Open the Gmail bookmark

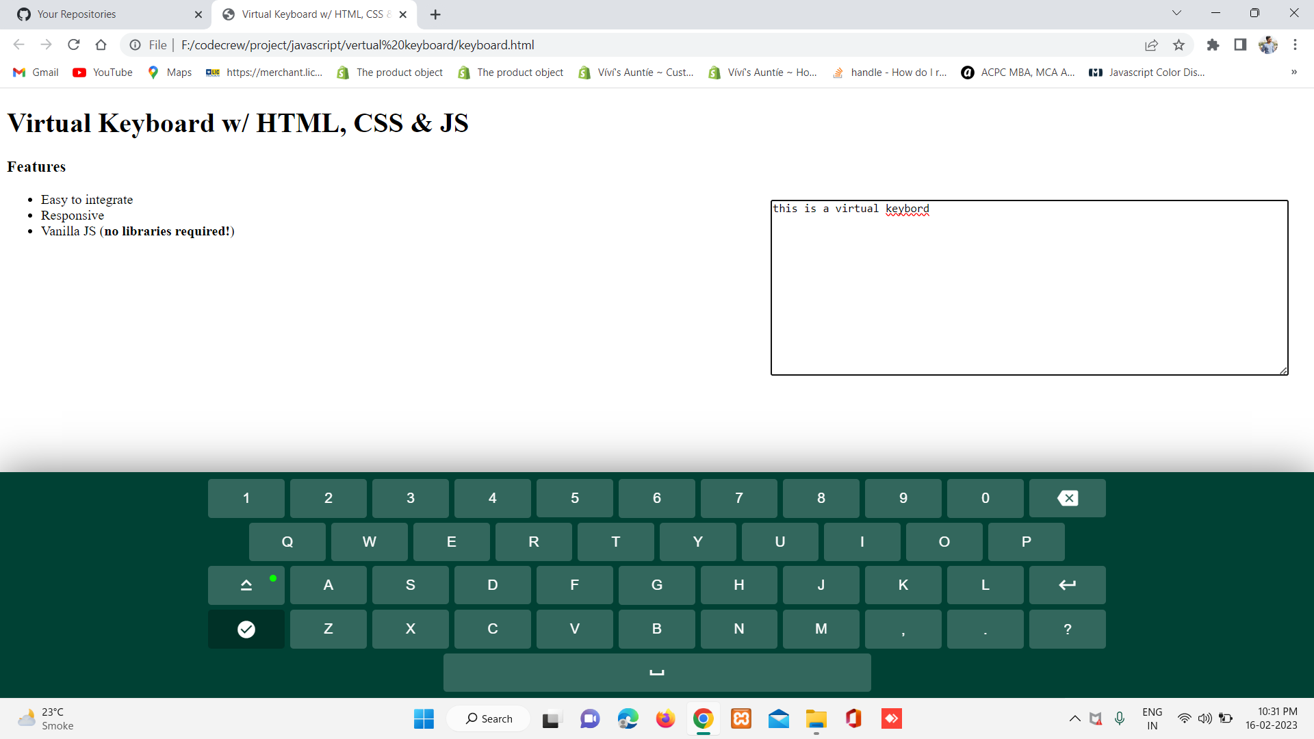(35, 72)
